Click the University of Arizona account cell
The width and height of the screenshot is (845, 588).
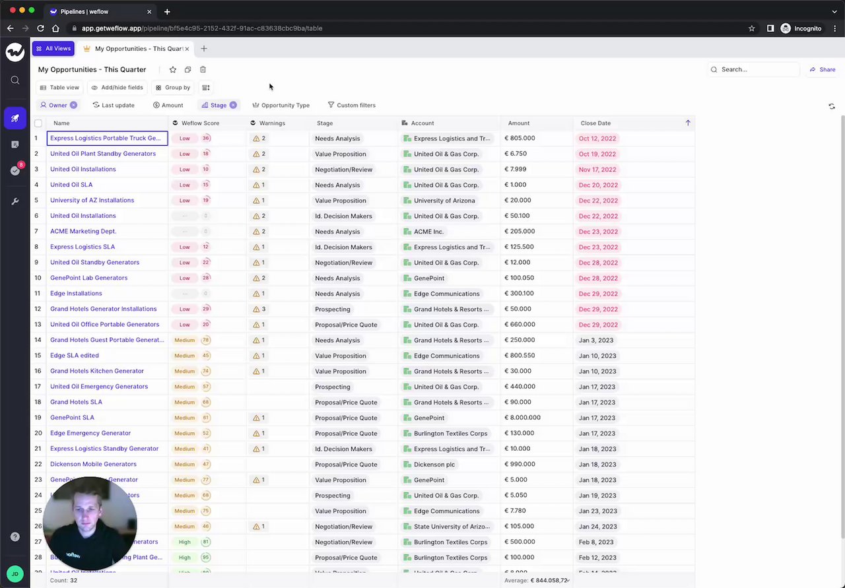pos(449,201)
